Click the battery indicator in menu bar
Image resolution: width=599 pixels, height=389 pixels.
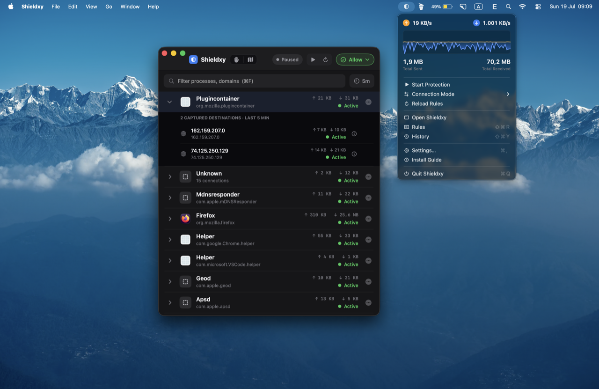(x=442, y=7)
